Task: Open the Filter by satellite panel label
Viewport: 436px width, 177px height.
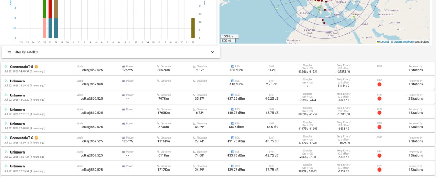Action: [x=26, y=52]
